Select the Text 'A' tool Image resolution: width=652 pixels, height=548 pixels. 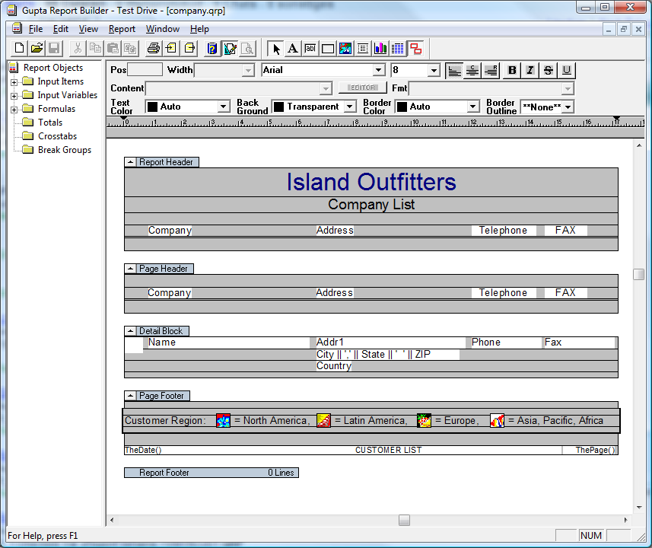[x=293, y=49]
